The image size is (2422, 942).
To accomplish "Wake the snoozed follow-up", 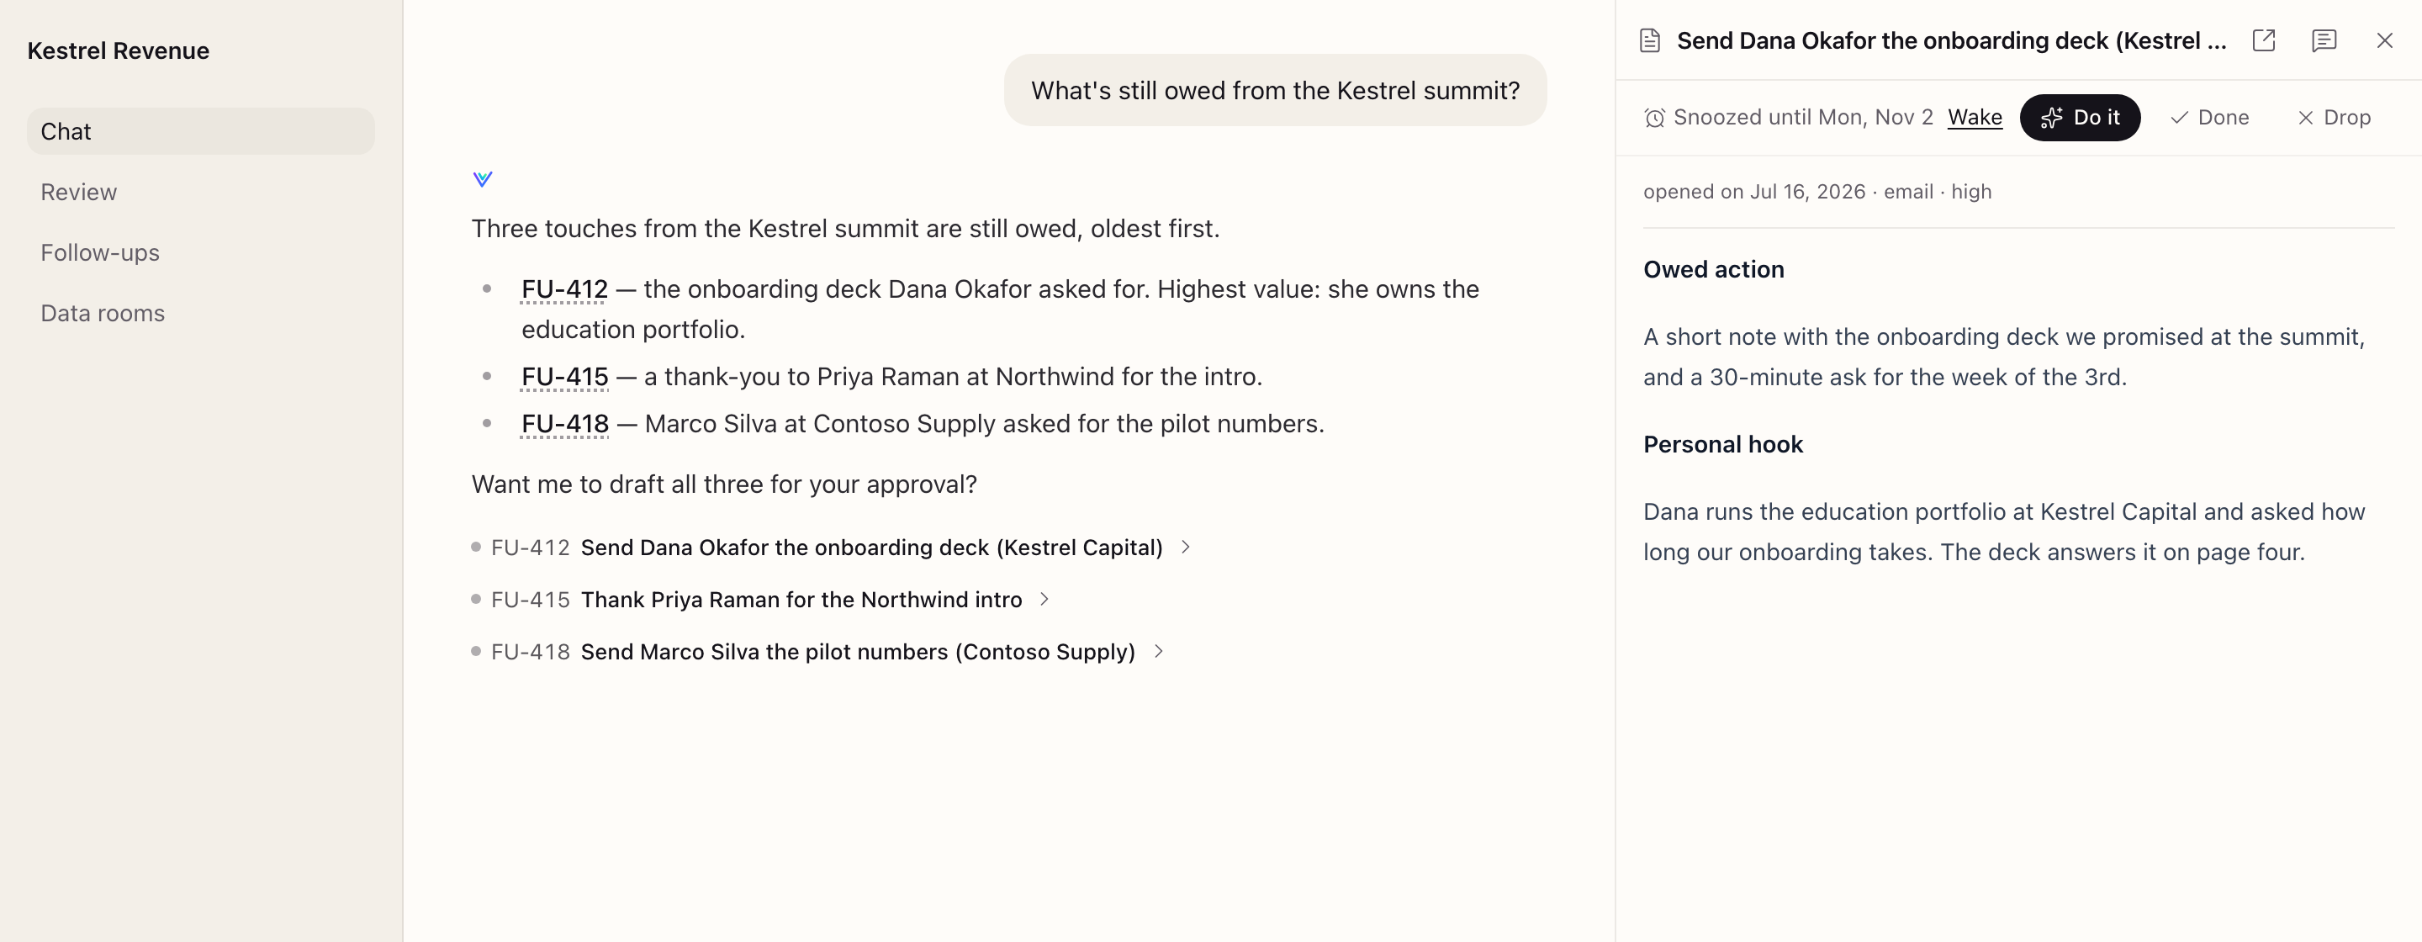I will (x=1975, y=118).
